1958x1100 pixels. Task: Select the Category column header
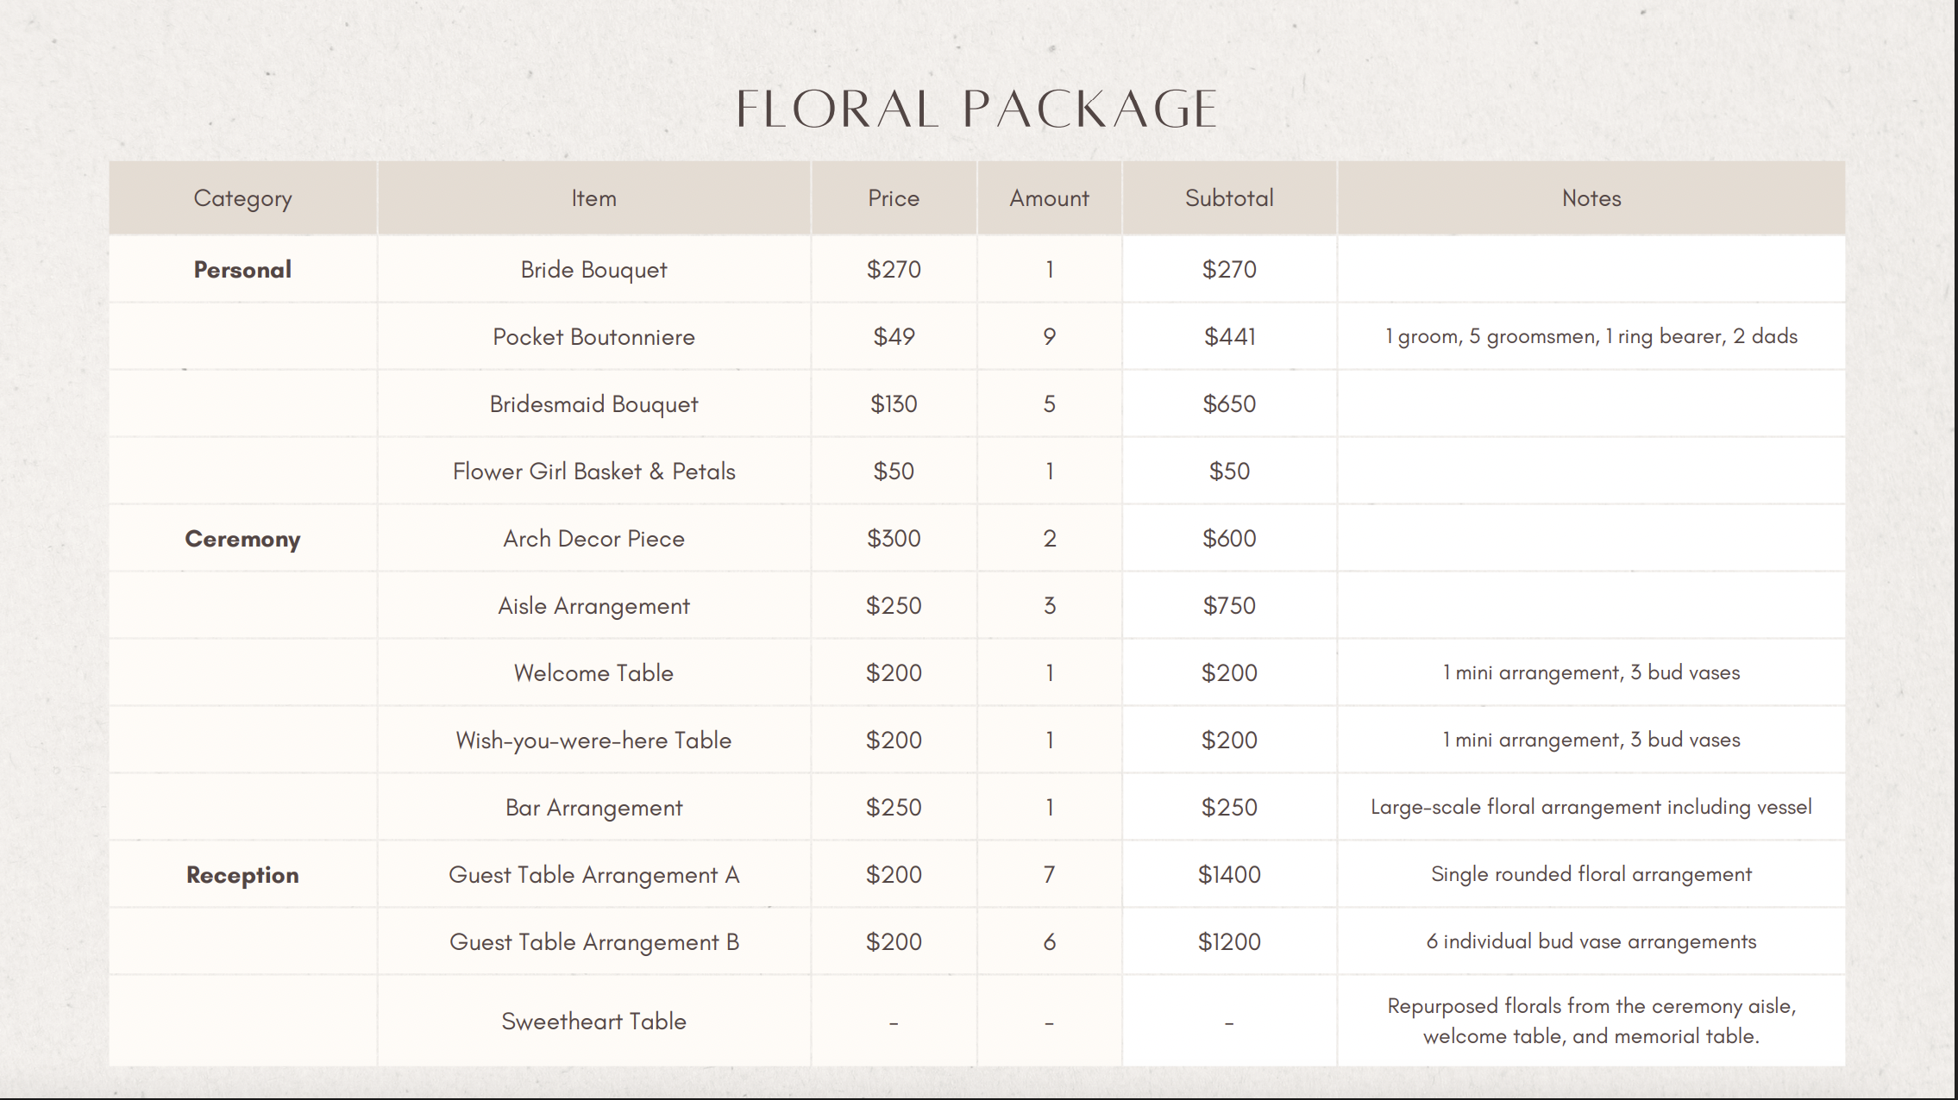tap(242, 198)
